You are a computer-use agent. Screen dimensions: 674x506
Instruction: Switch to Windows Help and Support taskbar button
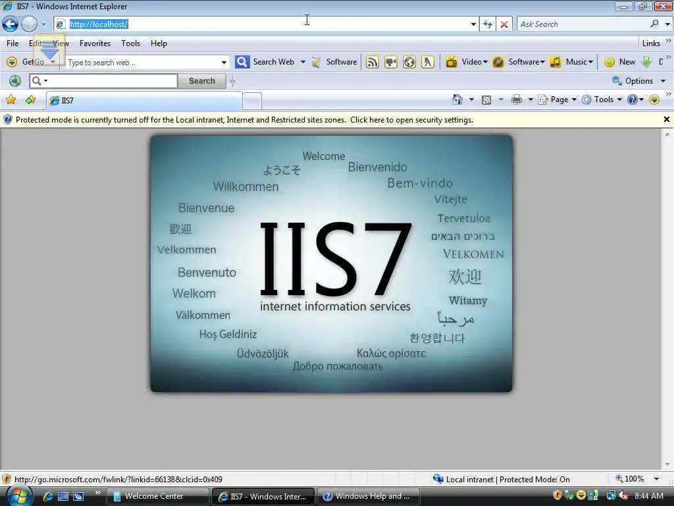point(369,496)
